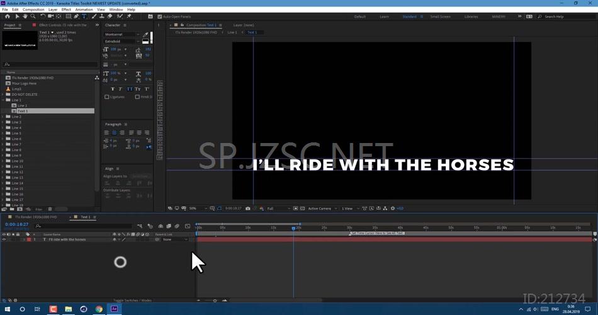Open the composition mini-flowchart icon in timeline

tap(140, 226)
